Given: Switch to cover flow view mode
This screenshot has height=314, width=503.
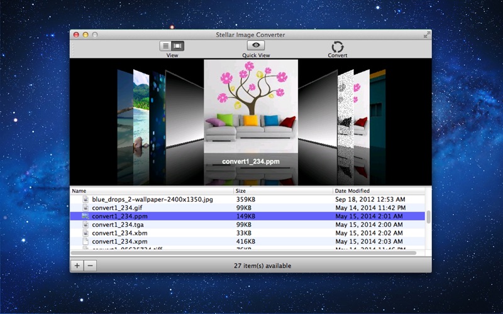Looking at the screenshot, I should (178, 46).
